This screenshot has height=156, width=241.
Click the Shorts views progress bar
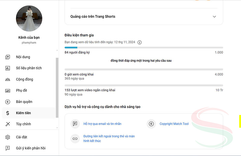(144, 85)
